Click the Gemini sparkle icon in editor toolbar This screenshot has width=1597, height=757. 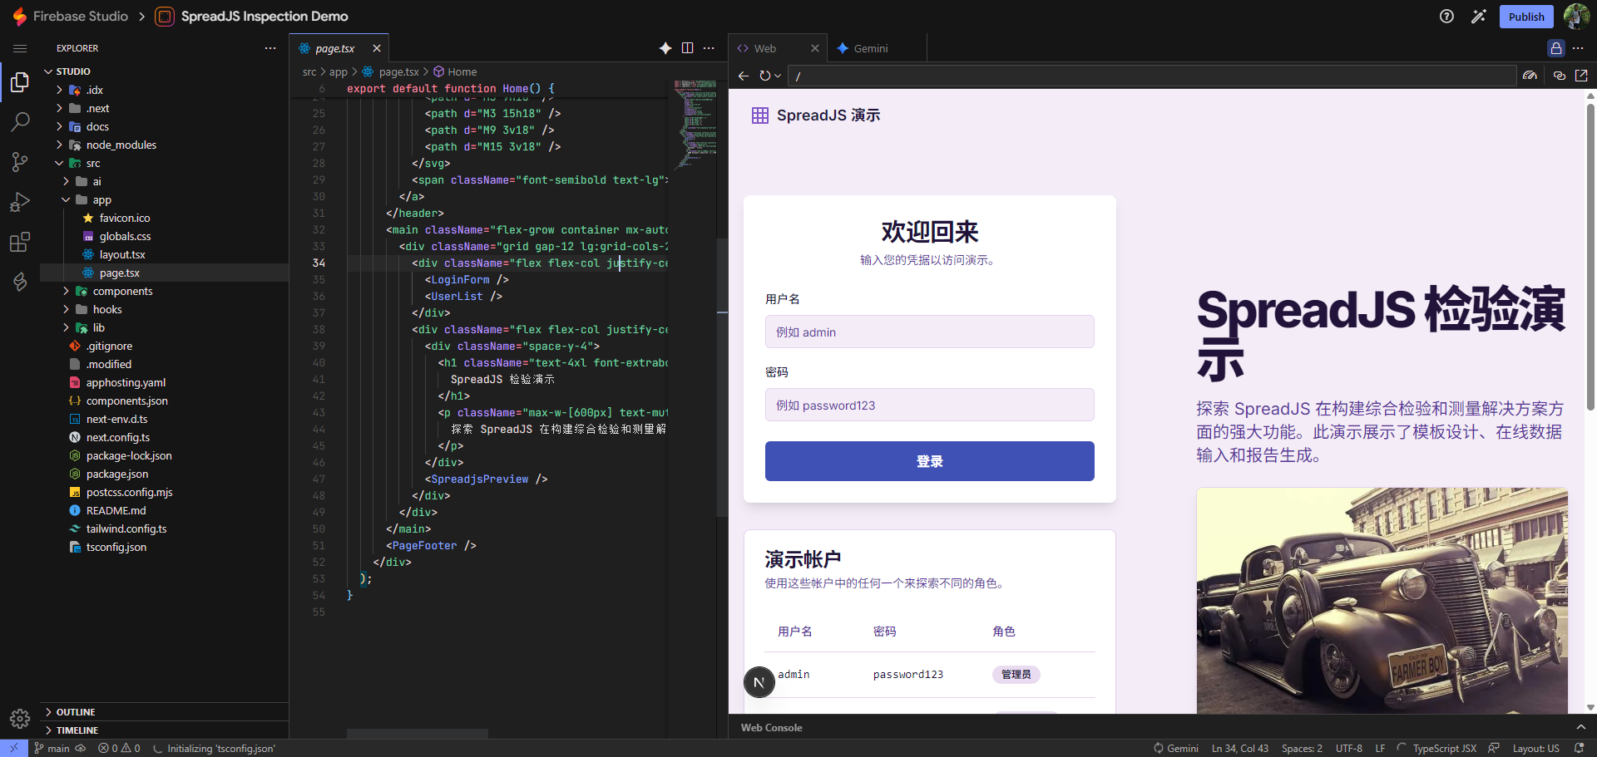665,48
